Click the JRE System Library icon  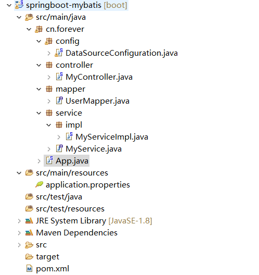(x=29, y=221)
